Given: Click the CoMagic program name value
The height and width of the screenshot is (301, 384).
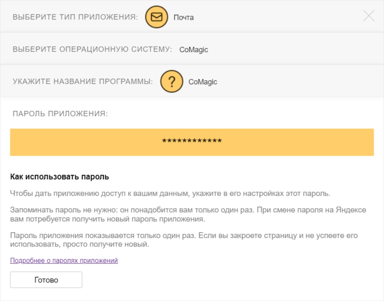Looking at the screenshot, I should [x=203, y=82].
